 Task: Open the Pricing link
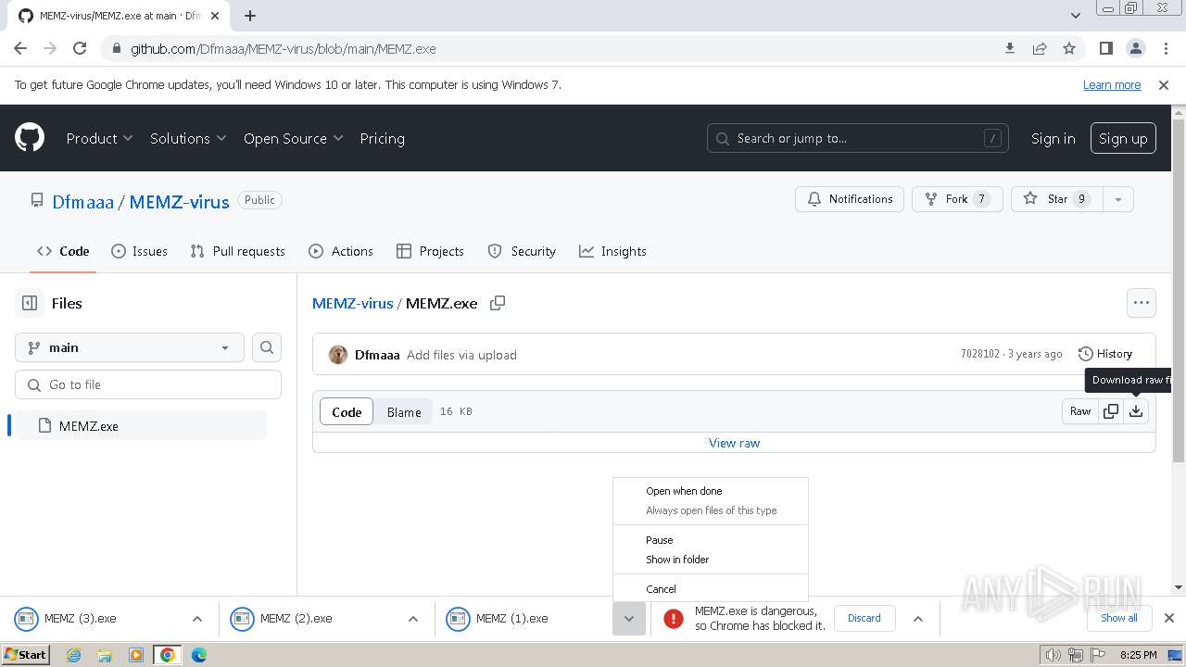coord(382,138)
